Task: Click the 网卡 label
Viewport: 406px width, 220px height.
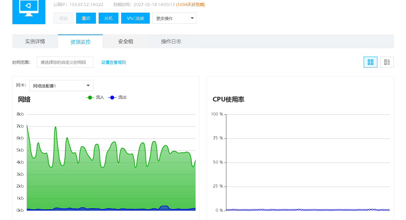Action: (x=21, y=86)
